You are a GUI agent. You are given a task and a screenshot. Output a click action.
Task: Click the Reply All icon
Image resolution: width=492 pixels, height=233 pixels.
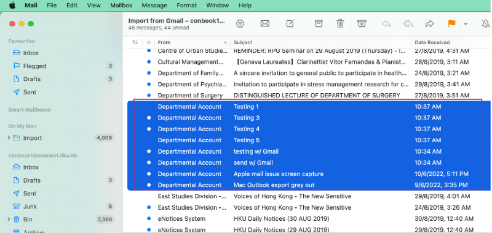[x=408, y=24]
